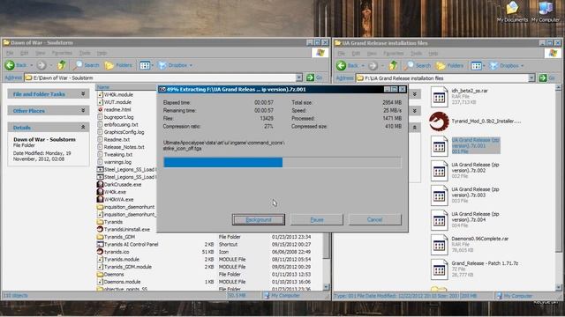Image resolution: width=565 pixels, height=317 pixels.
Task: Open Views icon in Dawn of War window
Action: tap(145, 65)
